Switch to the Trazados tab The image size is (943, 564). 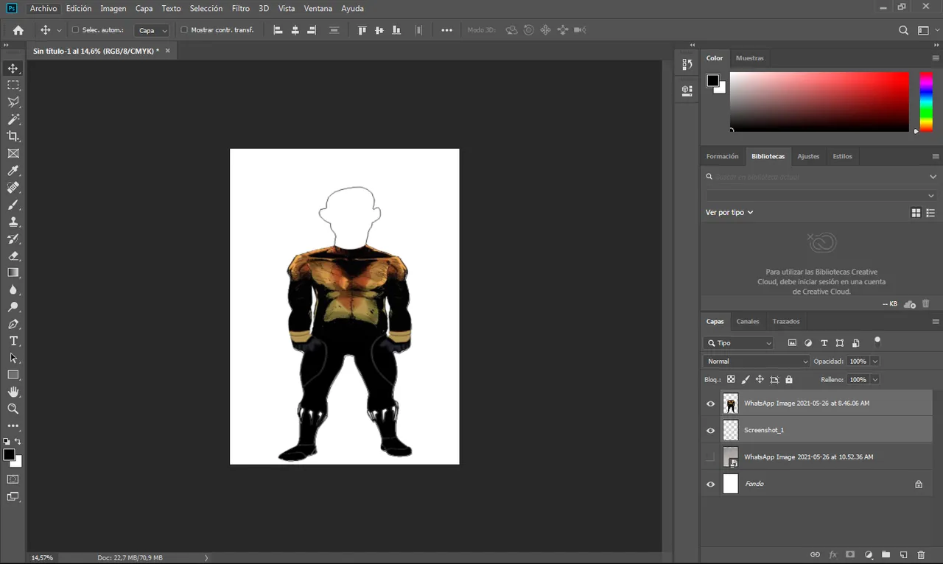tap(786, 322)
